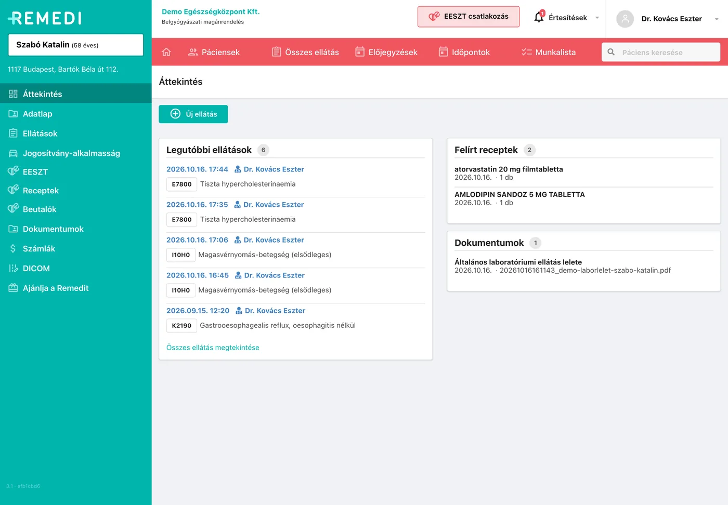Click the Összes ellátás clipboard icon
Viewport: 728px width, 505px height.
(x=277, y=52)
